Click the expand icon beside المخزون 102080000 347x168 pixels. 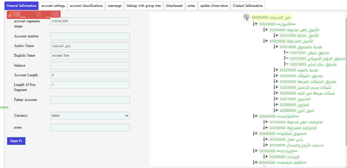(276, 104)
